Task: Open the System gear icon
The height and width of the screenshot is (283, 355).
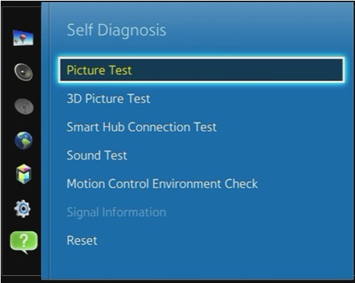Action: [x=22, y=209]
